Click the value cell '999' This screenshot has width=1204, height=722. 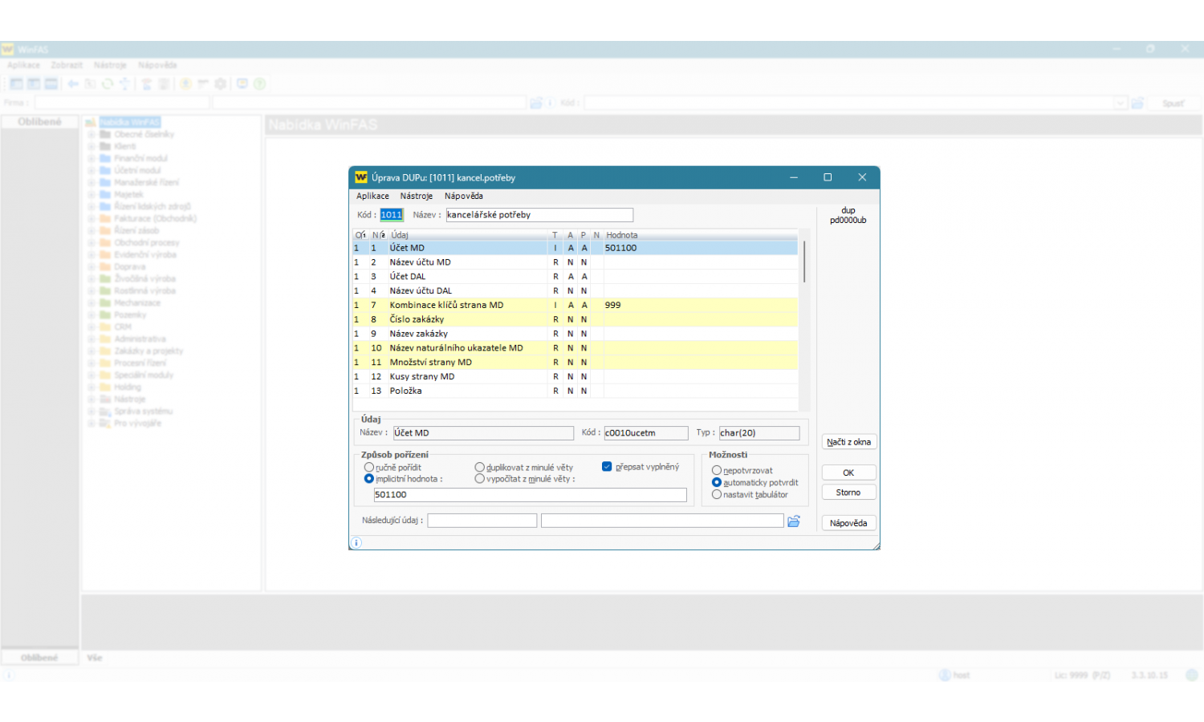point(701,305)
